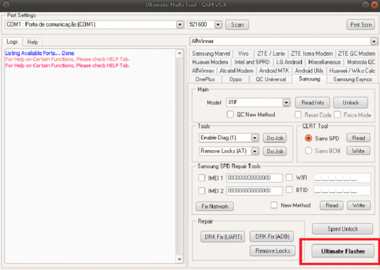This screenshot has height=270, width=380.
Task: Click the IMEI 2 input field
Action: [255, 191]
